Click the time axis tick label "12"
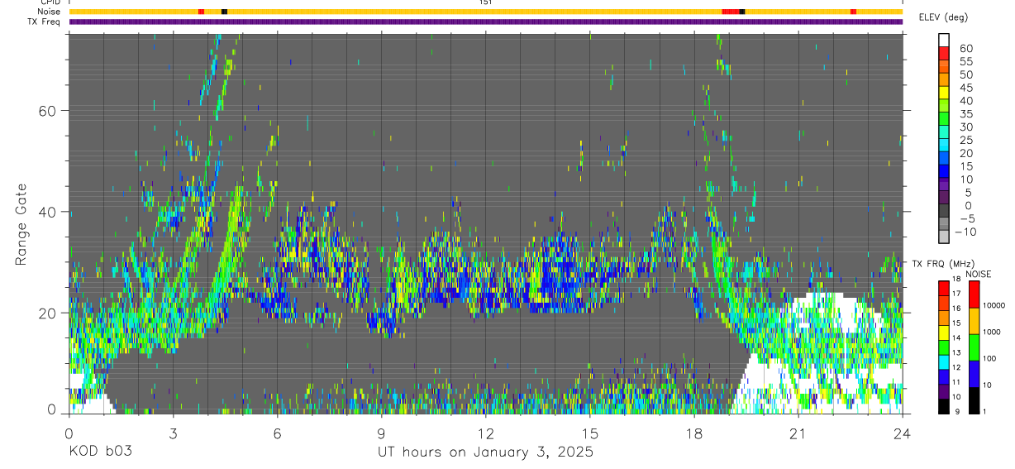The width and height of the screenshot is (1015, 469). [x=485, y=434]
